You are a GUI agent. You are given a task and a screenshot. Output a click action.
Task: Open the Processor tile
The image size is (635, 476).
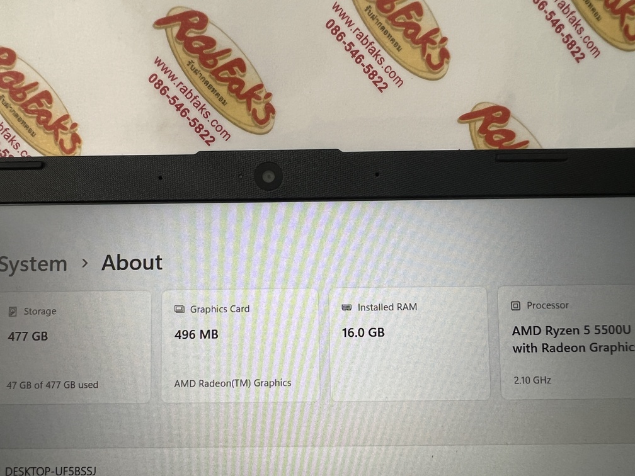point(568,342)
